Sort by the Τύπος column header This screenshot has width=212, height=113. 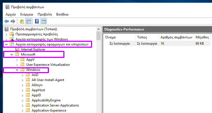tap(147, 37)
